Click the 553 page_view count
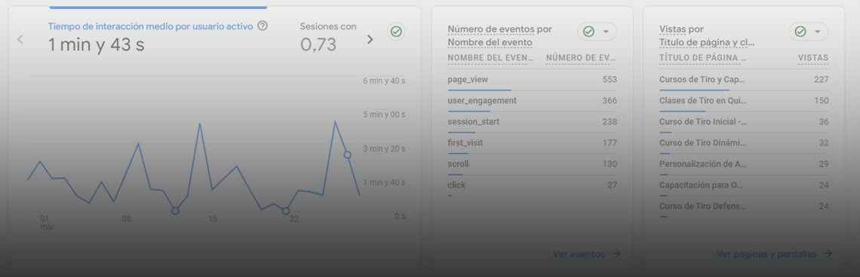This screenshot has height=277, width=860. (x=610, y=80)
